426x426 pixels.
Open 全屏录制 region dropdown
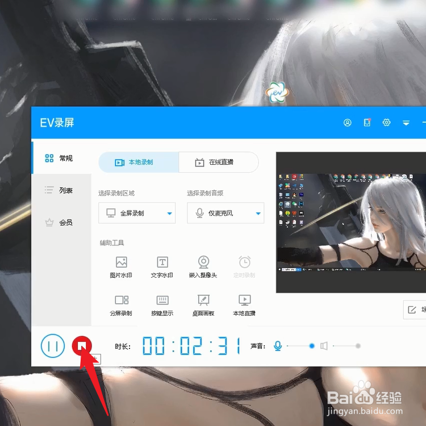[137, 213]
